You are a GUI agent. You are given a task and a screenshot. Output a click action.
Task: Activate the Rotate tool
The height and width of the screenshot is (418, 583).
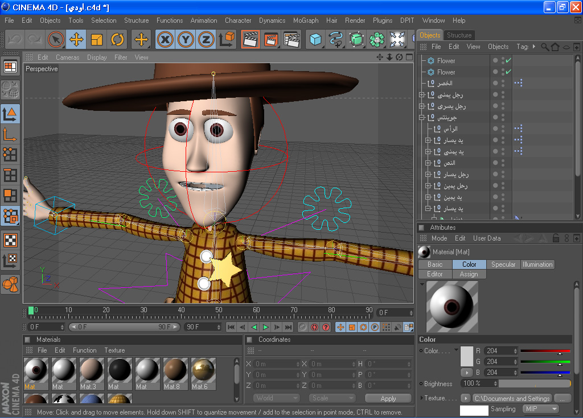(117, 39)
